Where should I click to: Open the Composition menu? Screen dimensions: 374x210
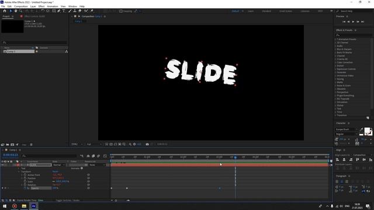tap(21, 6)
